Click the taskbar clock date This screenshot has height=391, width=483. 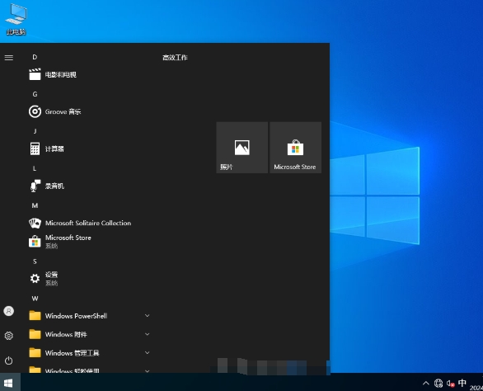tap(476, 388)
